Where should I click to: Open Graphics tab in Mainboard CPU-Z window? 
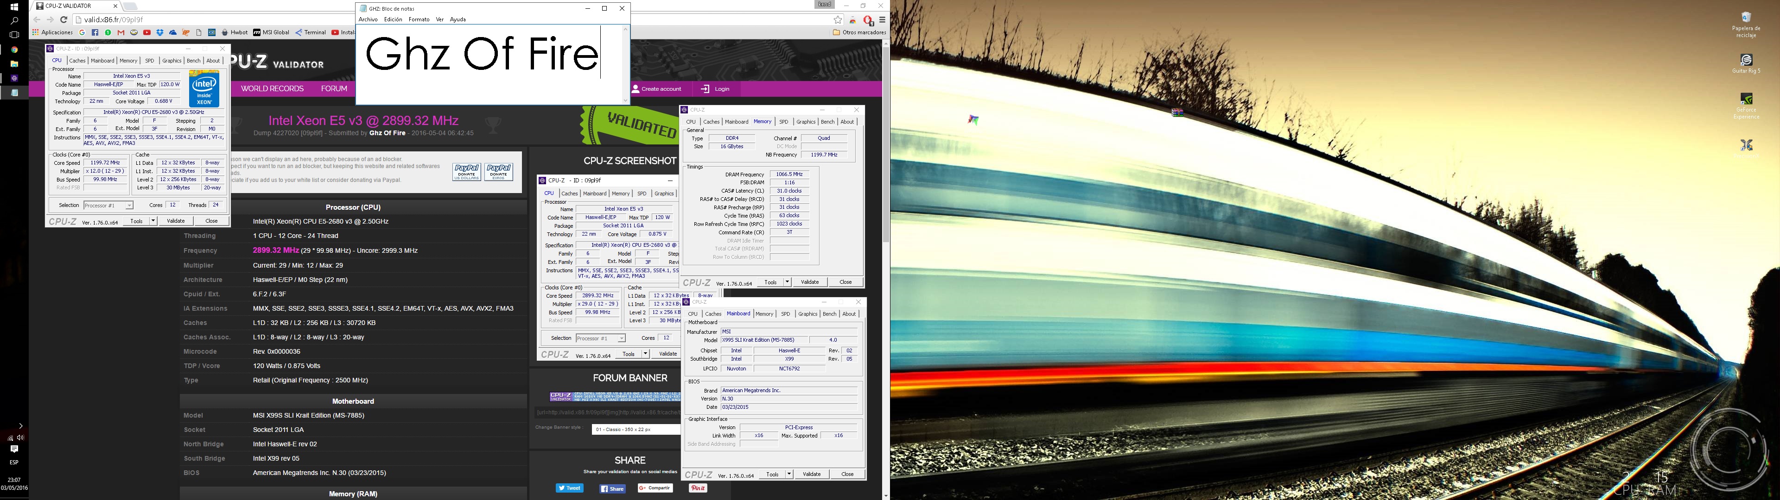[807, 314]
